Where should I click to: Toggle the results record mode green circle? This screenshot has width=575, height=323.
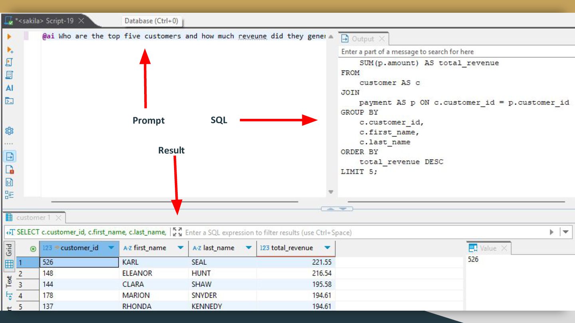click(x=33, y=248)
